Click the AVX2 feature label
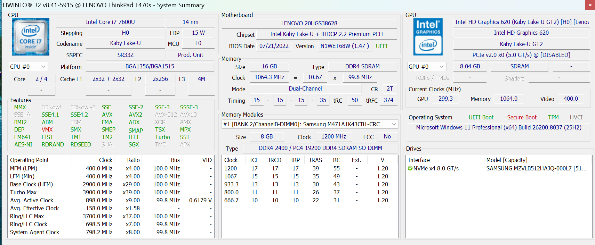Image resolution: width=595 pixels, height=245 pixels. tap(135, 115)
